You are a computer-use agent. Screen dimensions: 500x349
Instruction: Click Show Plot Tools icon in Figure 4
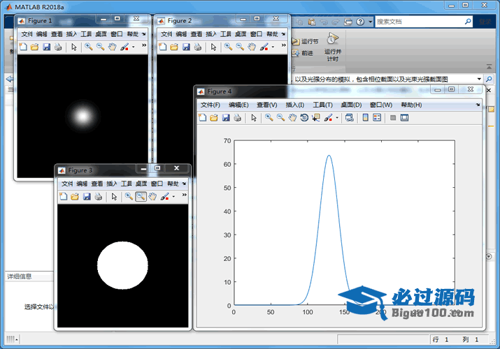(x=404, y=118)
